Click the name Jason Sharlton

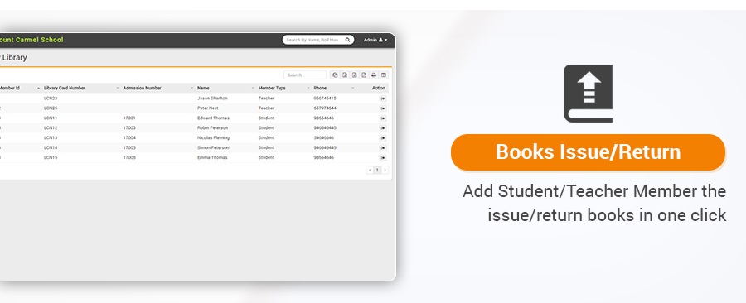pyautogui.click(x=212, y=99)
